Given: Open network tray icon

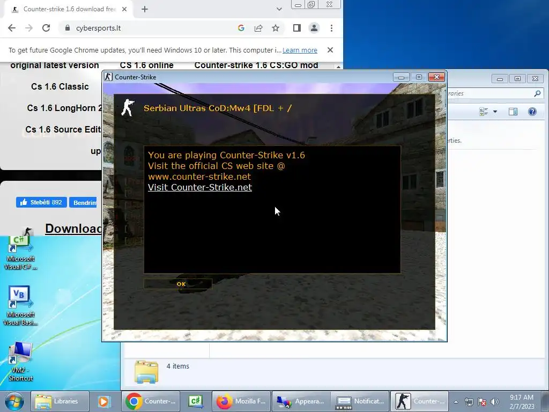Looking at the screenshot, I should click(x=469, y=402).
